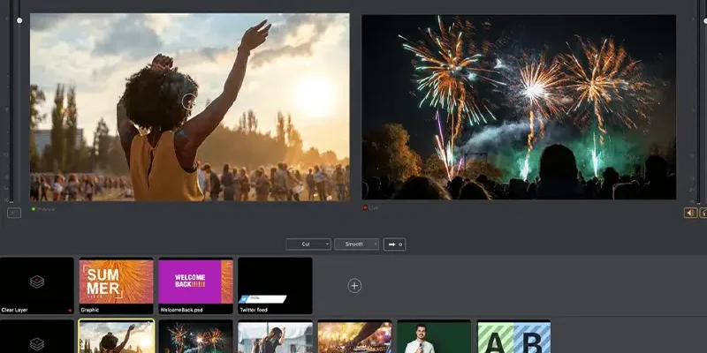Click the Preview window with dancing woman

tap(190, 107)
